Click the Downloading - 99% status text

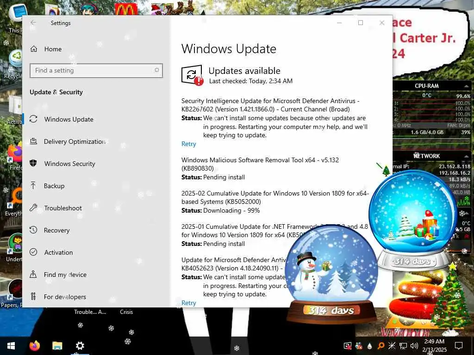click(231, 210)
